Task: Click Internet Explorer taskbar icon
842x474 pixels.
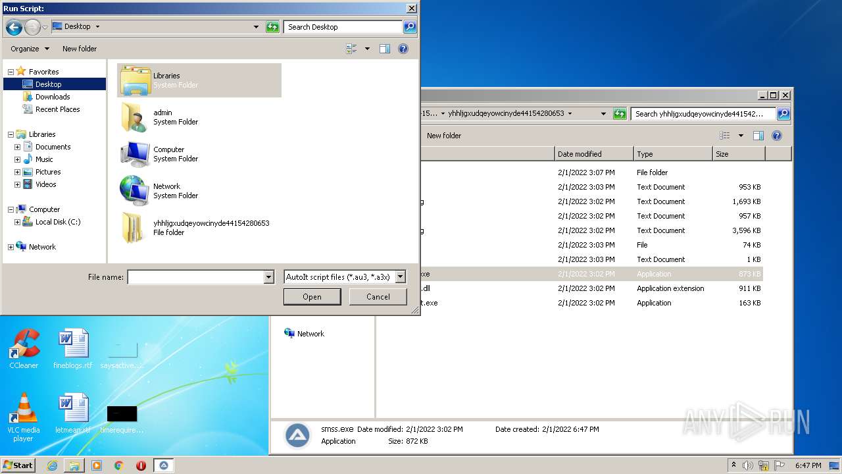Action: coord(52,465)
